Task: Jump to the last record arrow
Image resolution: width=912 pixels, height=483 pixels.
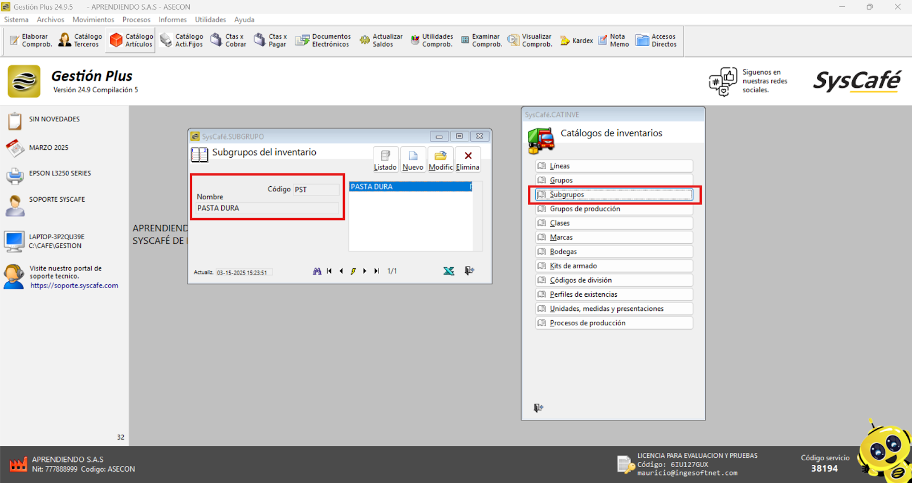Action: click(377, 271)
